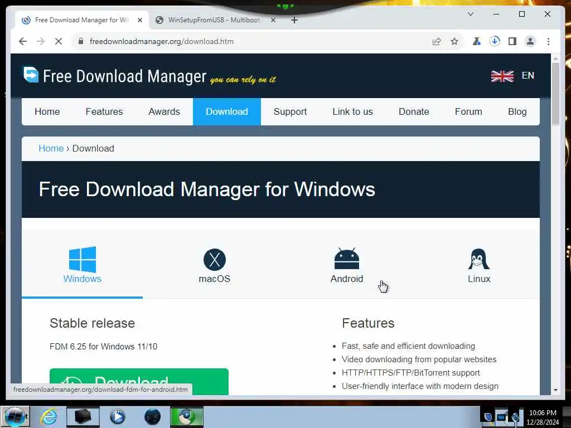Click the UK flag language icon
Viewport: 571px width, 428px height.
(x=502, y=76)
